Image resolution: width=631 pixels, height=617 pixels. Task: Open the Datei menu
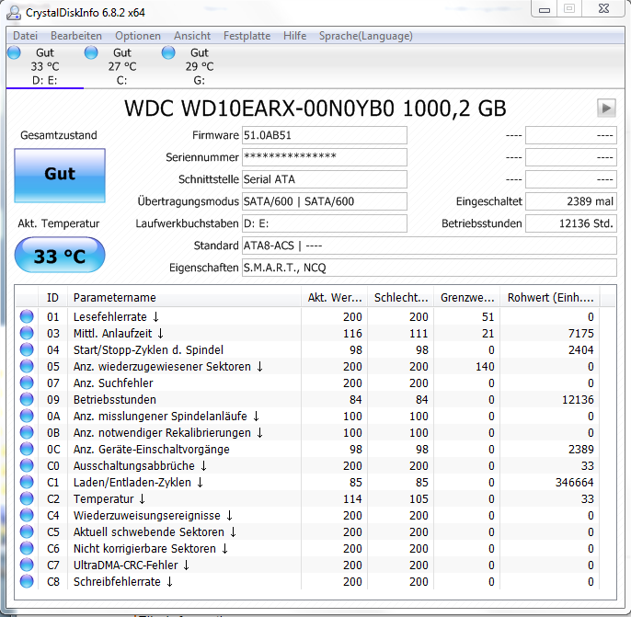(25, 36)
